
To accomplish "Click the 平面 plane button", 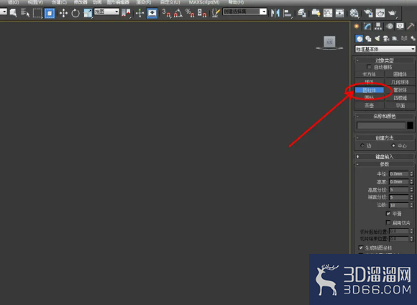I will pos(400,106).
